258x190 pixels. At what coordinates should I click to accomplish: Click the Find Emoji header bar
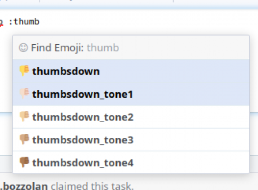[131, 48]
